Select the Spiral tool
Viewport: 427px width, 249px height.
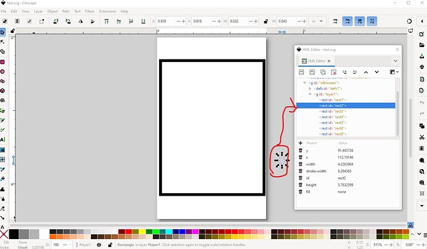tap(2, 100)
